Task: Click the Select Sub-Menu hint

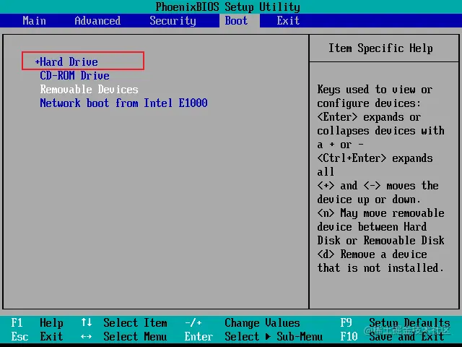Action: tap(274, 336)
